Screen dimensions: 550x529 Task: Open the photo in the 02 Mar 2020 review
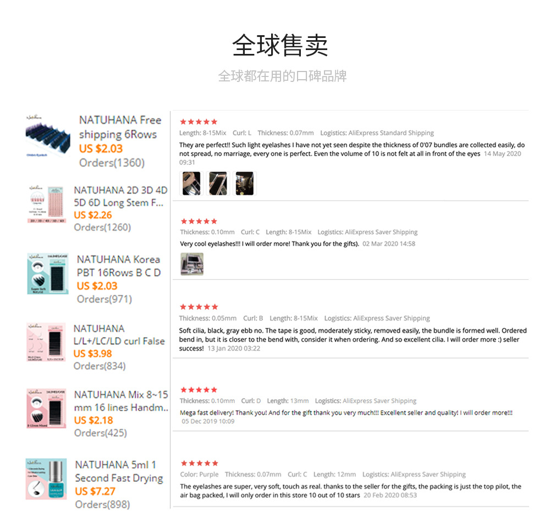coord(192,264)
